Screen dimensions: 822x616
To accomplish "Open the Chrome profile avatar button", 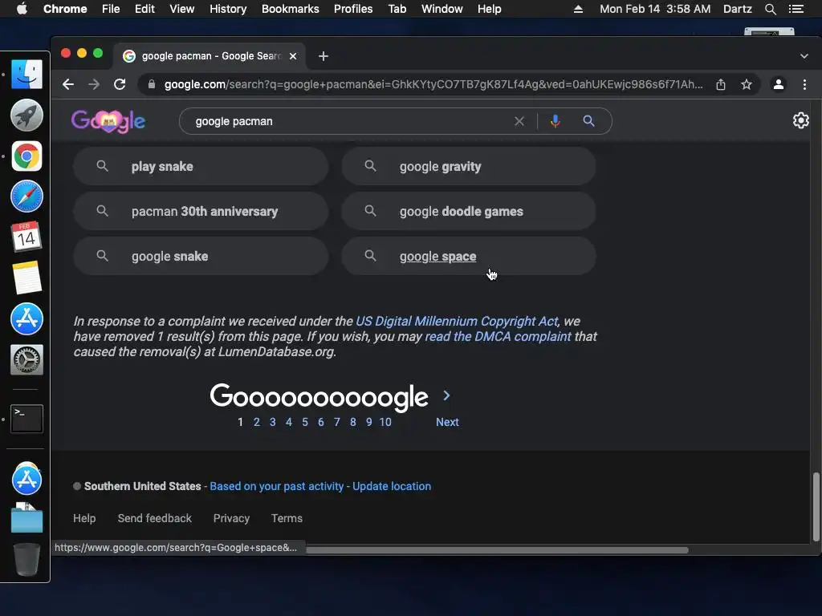I will point(779,84).
